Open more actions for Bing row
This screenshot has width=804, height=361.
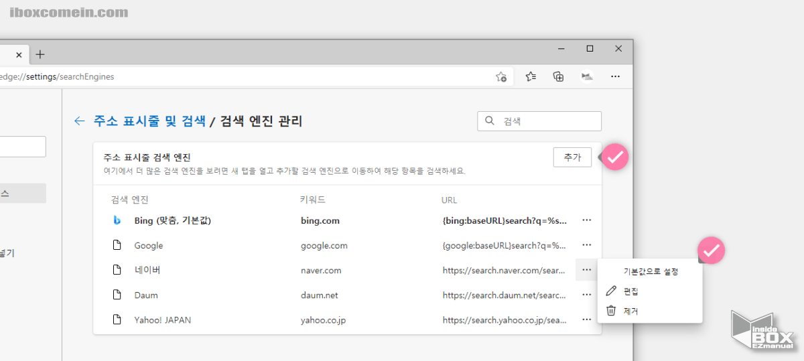(587, 220)
